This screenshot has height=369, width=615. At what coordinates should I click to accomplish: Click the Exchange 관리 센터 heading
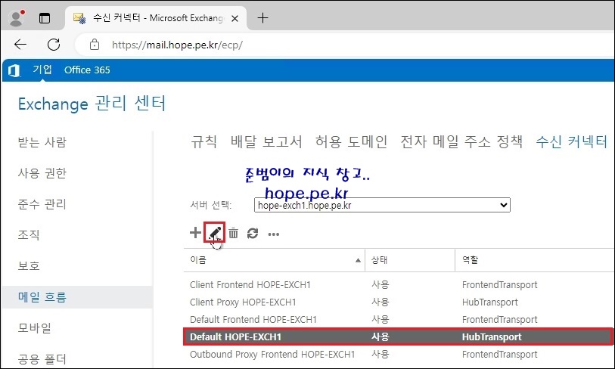coord(92,104)
